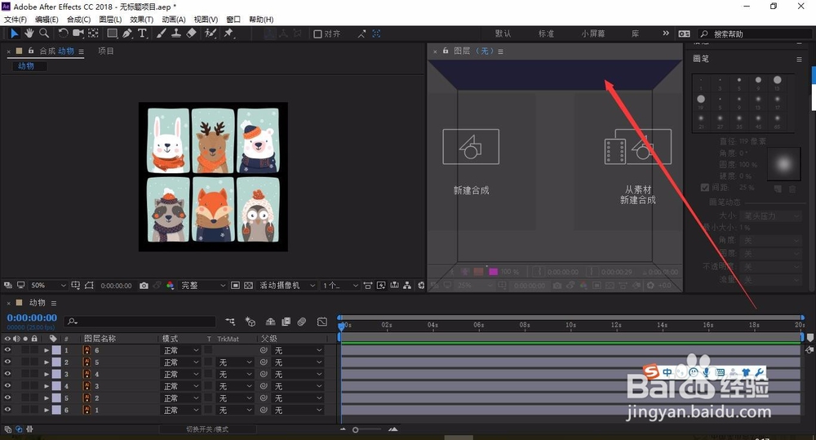Toggle visibility of layer named 3
This screenshot has width=816, height=440.
(x=7, y=386)
